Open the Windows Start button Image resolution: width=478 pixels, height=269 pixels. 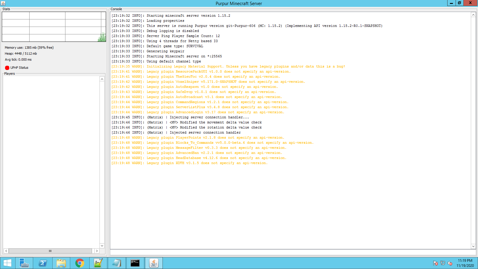[7, 263]
